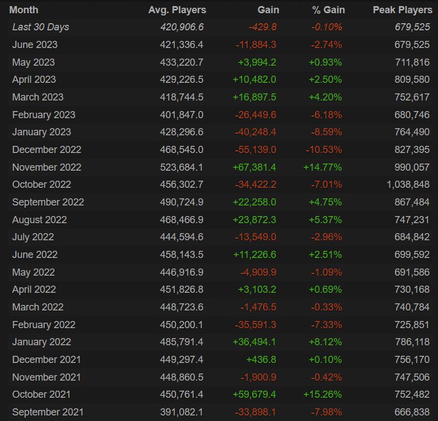Click the gain value -11,884.3

[256, 45]
